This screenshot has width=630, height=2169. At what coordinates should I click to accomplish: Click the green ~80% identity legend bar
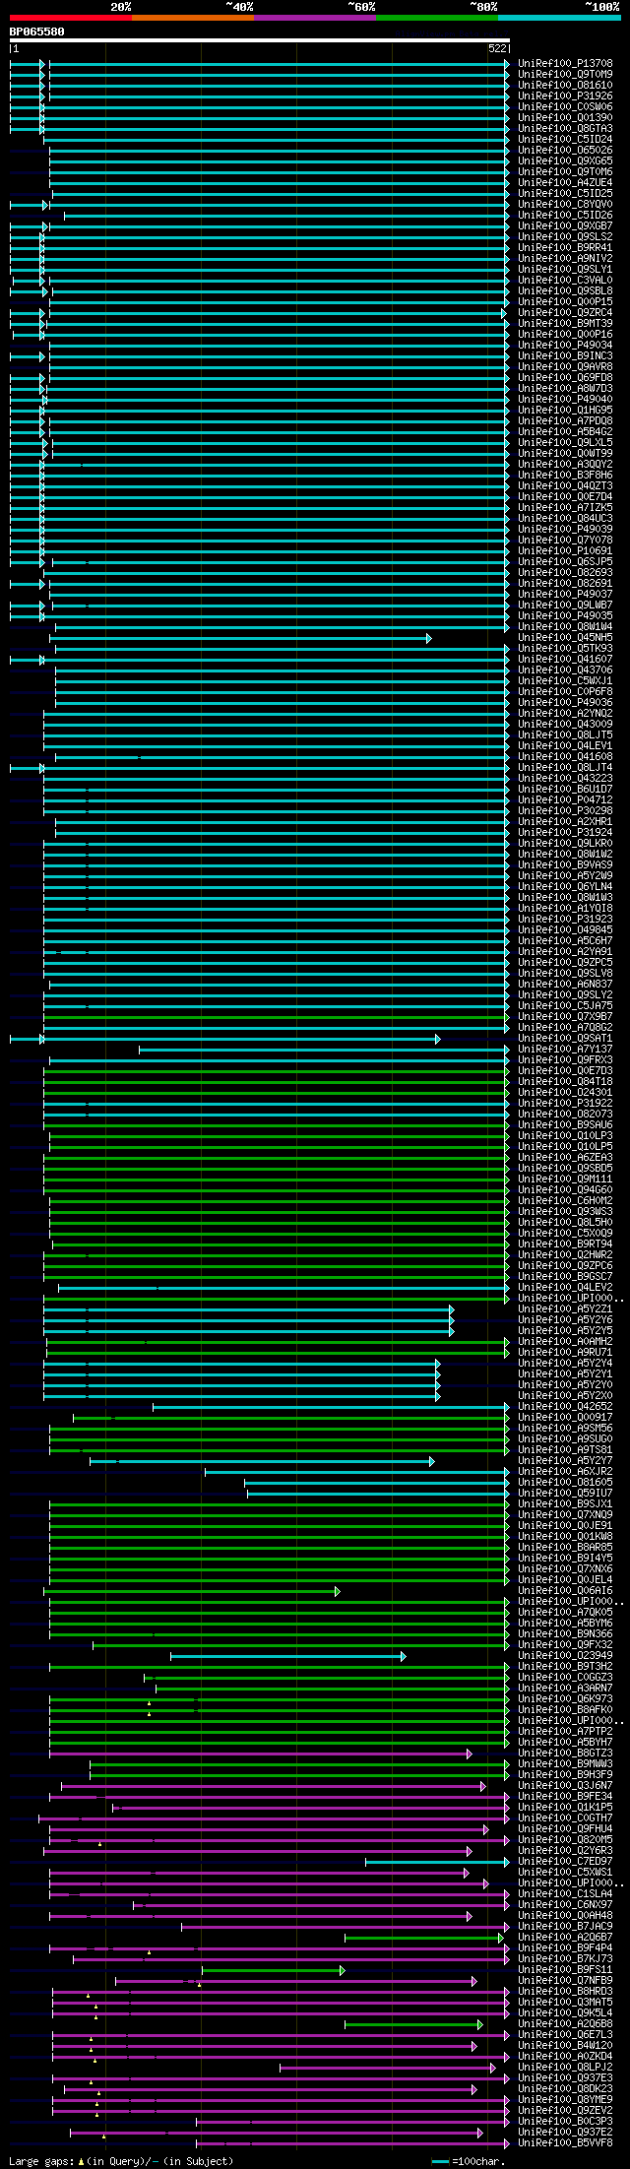437,18
